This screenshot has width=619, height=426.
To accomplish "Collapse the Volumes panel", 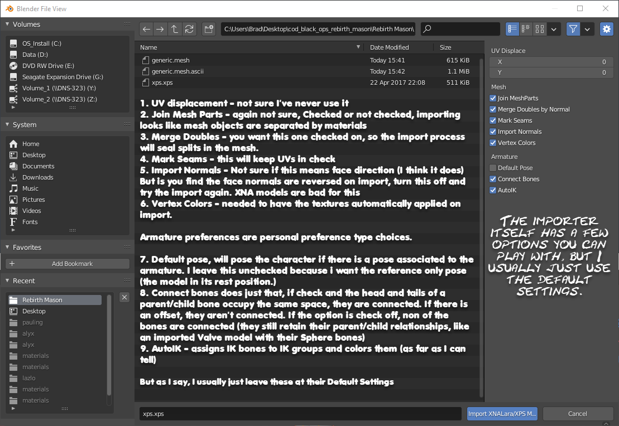I will coord(7,24).
